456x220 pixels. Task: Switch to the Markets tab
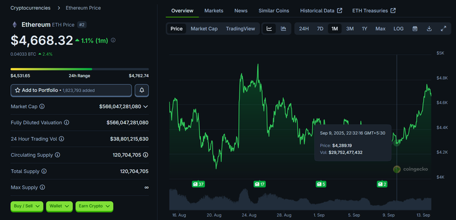point(214,11)
